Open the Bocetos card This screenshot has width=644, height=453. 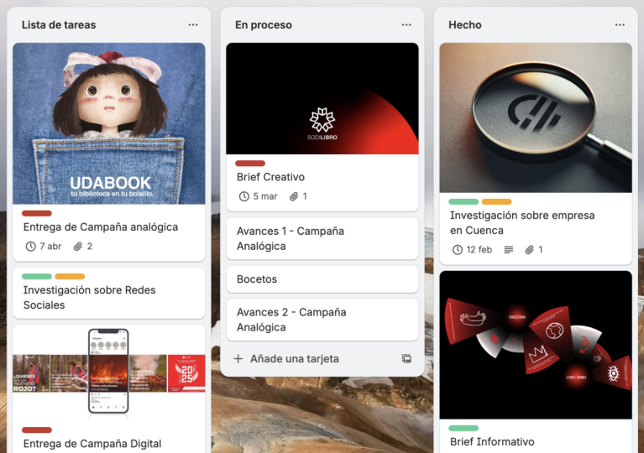(322, 279)
